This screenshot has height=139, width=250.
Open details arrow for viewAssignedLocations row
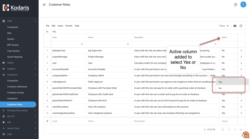[241, 113]
